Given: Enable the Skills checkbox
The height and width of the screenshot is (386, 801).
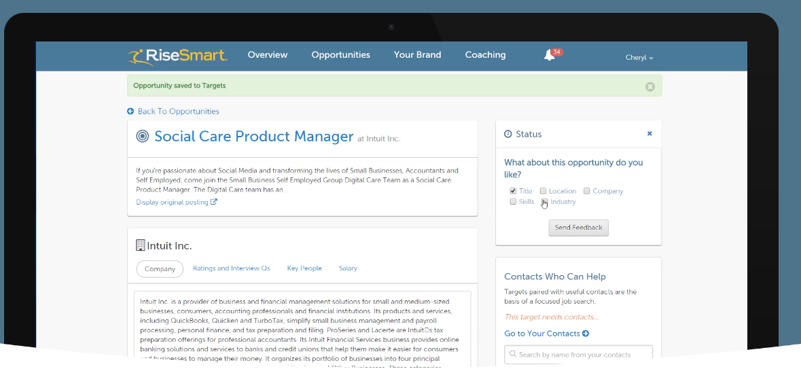Looking at the screenshot, I should point(513,202).
